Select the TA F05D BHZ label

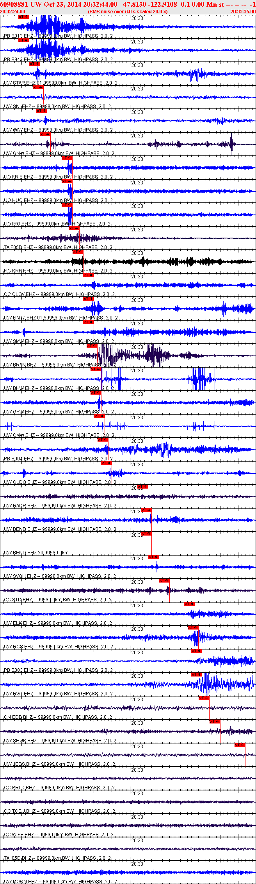click(58, 247)
